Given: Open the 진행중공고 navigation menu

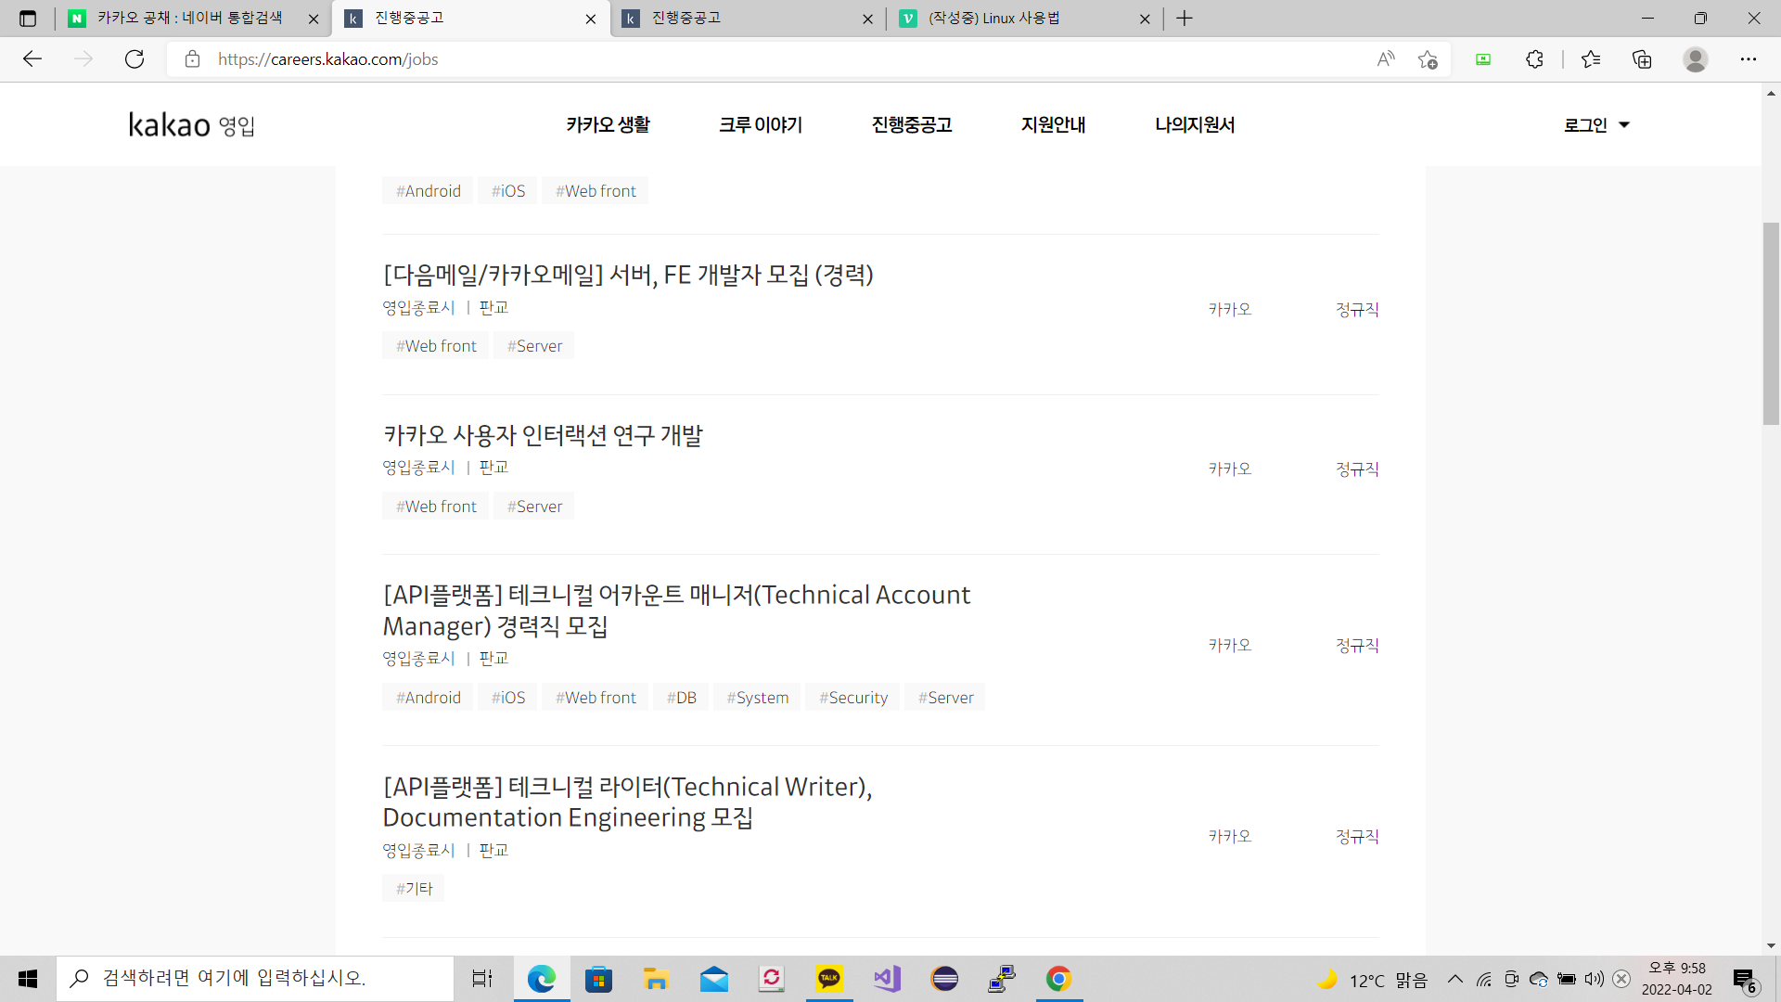Looking at the screenshot, I should point(912,125).
